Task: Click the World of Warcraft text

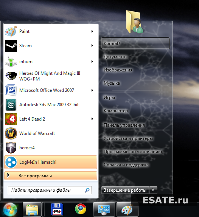Action: tap(37, 133)
